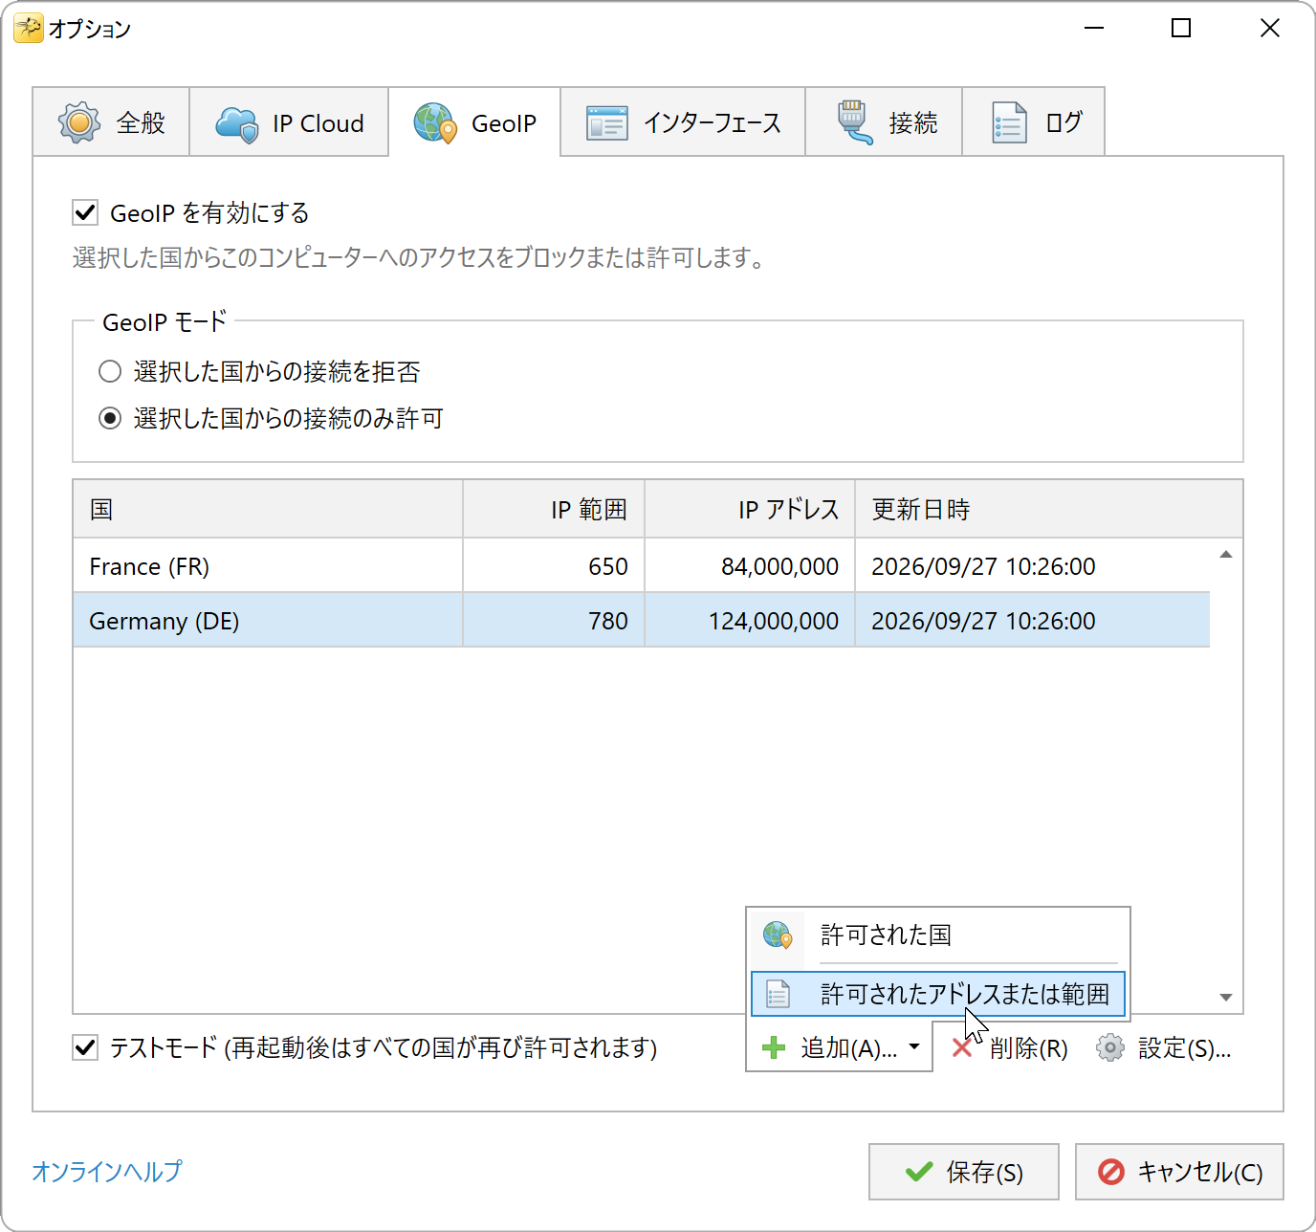Open the ログ tab
Screen dimensions: 1316x1232
click(x=1033, y=121)
